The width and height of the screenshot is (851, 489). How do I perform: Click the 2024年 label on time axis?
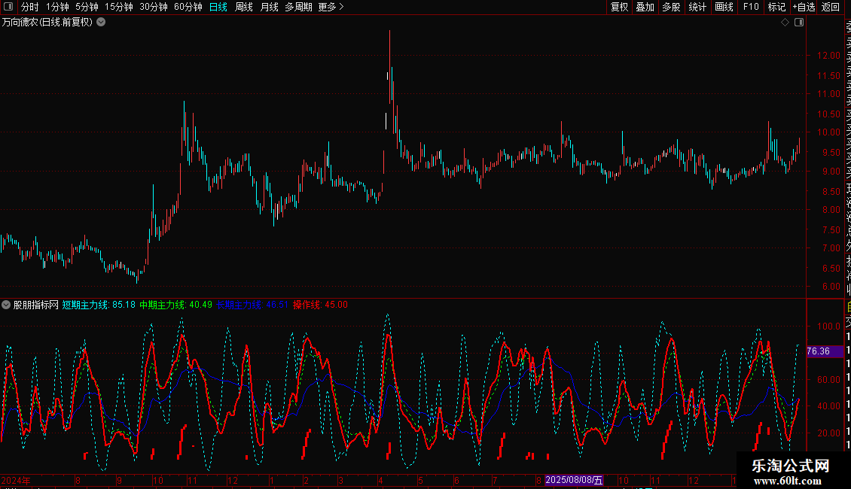[16, 480]
